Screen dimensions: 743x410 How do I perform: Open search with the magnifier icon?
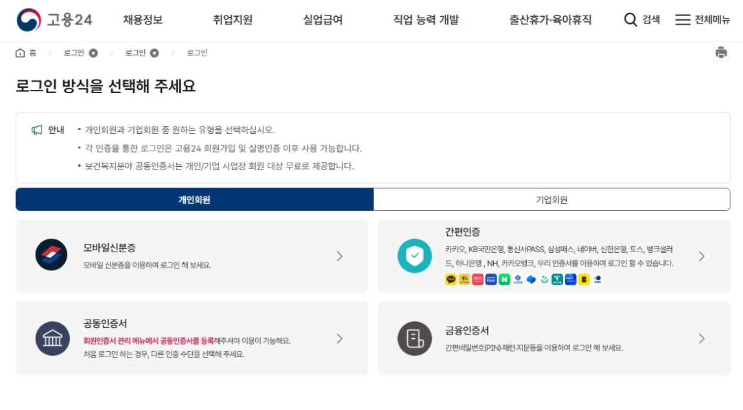[629, 20]
